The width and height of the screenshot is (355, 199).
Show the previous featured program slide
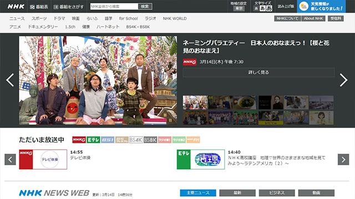10,80
